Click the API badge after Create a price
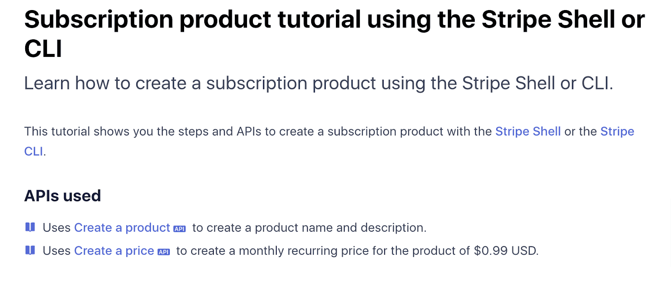 (164, 252)
